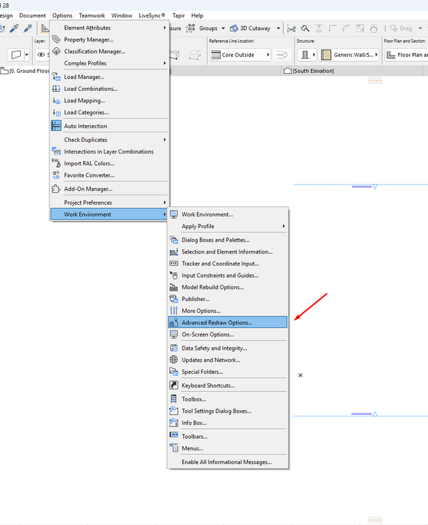The width and height of the screenshot is (428, 525).
Task: Click the Trim scissors toolbar icon
Action: 292,29
